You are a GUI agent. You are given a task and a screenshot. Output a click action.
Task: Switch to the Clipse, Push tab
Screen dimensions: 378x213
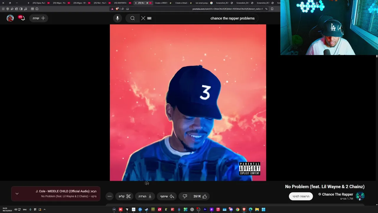click(x=41, y=3)
